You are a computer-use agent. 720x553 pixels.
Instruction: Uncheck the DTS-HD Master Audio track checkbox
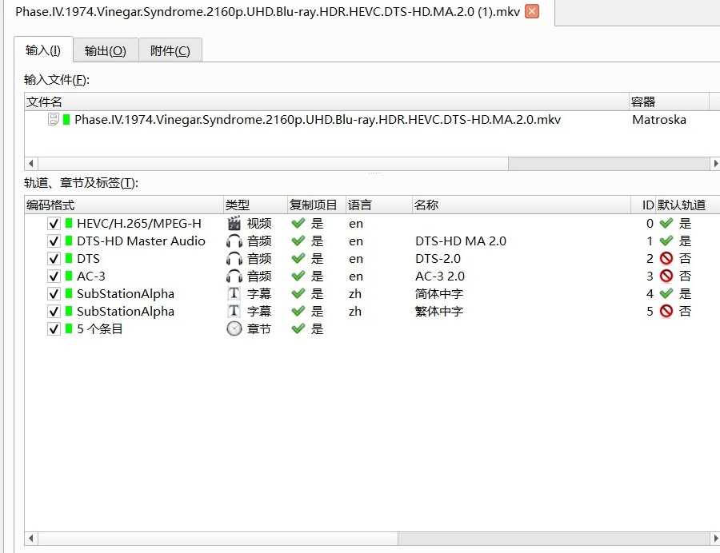(x=54, y=241)
